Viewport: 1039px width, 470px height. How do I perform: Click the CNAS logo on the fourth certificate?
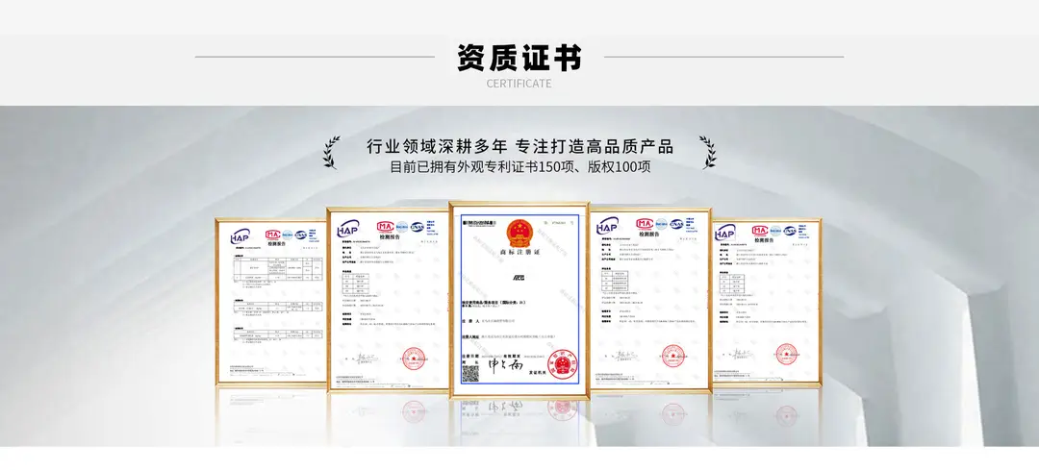676,224
